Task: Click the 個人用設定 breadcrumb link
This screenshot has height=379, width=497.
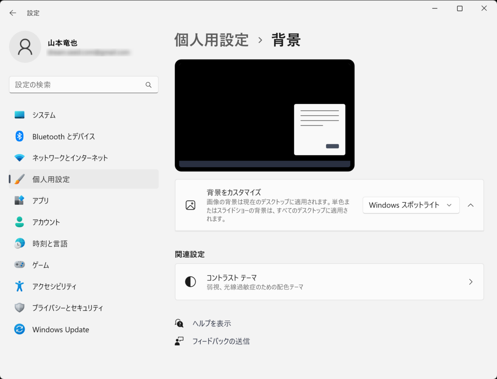Action: [212, 40]
